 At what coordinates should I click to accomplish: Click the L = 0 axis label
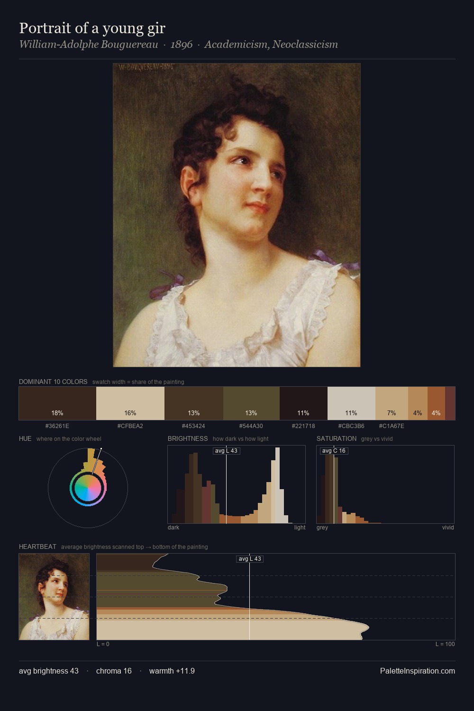tap(103, 644)
